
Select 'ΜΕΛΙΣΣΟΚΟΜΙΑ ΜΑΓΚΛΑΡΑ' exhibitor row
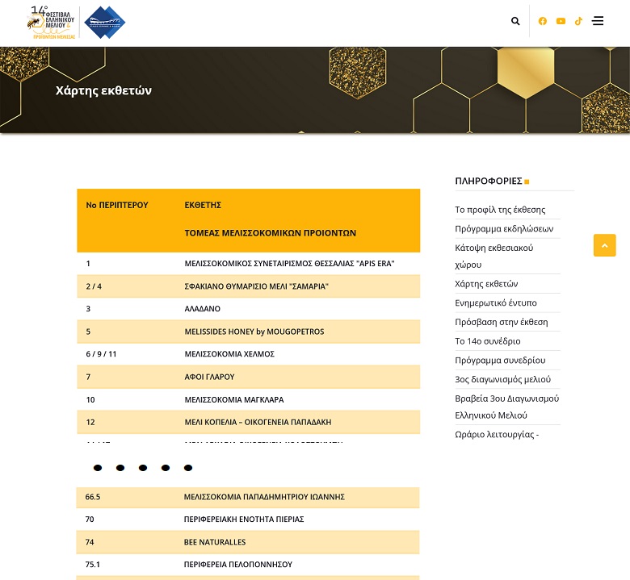248,399
